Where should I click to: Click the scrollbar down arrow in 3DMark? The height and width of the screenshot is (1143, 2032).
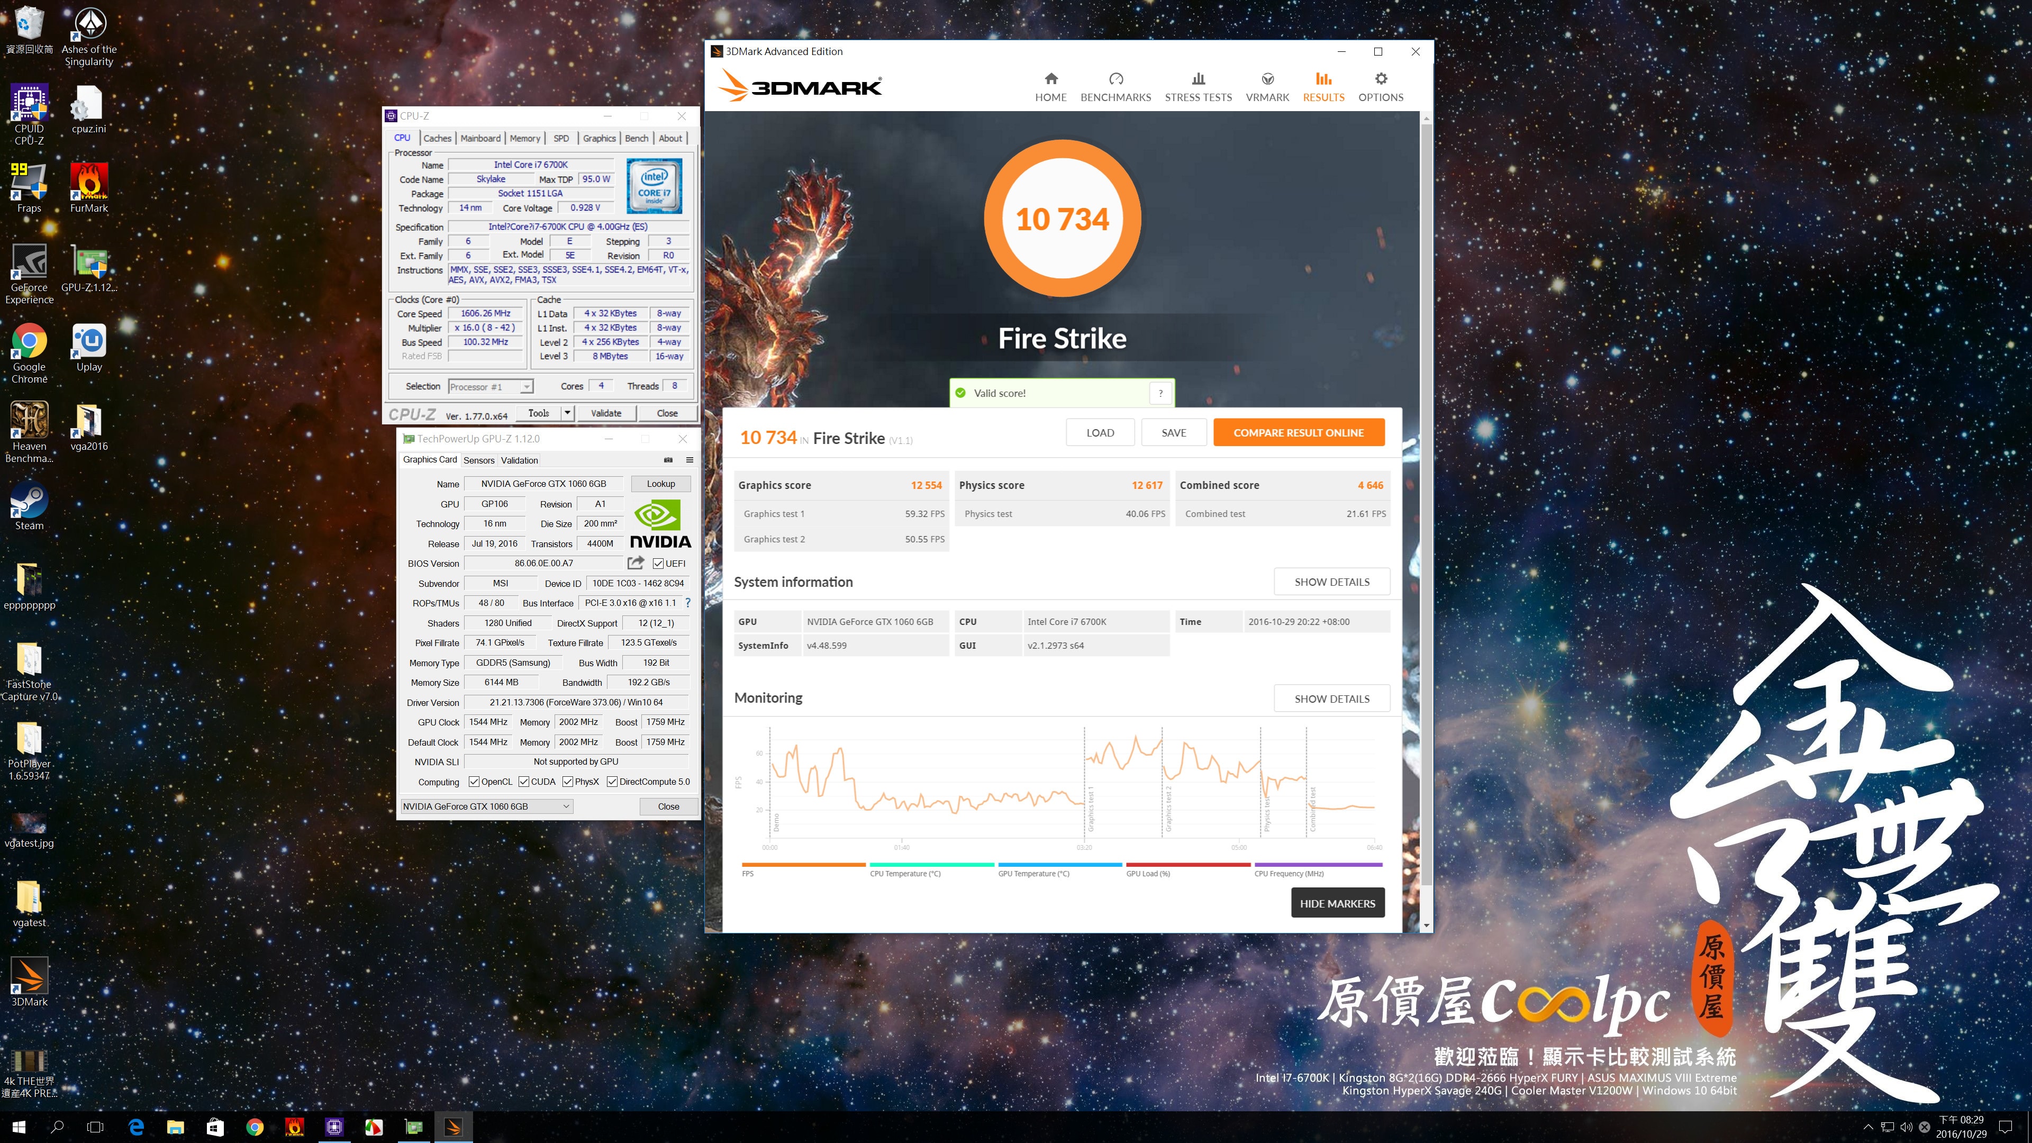coord(1426,926)
